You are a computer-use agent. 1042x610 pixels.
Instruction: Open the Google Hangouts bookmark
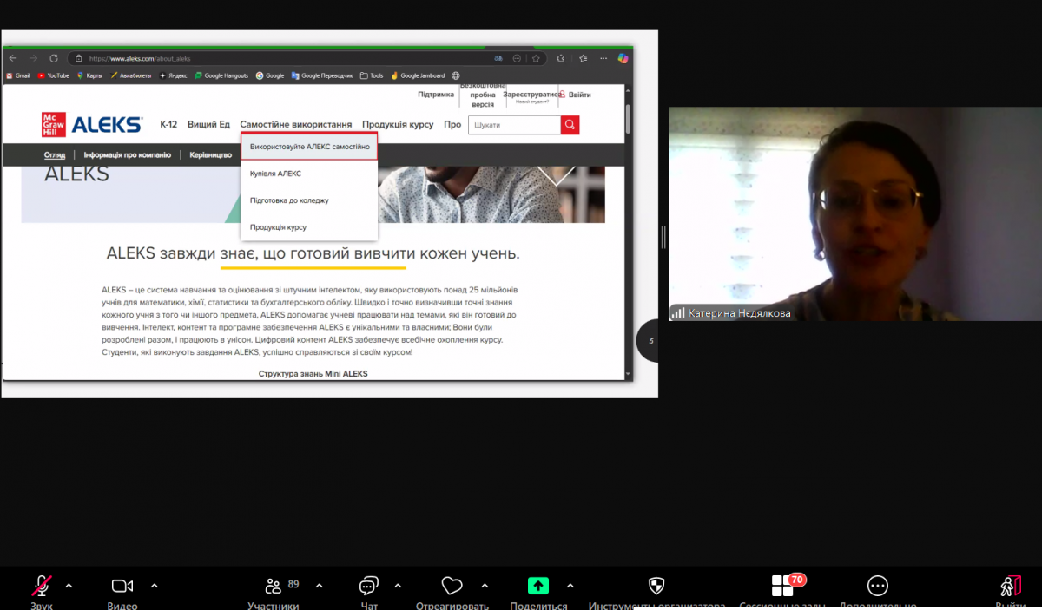pyautogui.click(x=221, y=75)
